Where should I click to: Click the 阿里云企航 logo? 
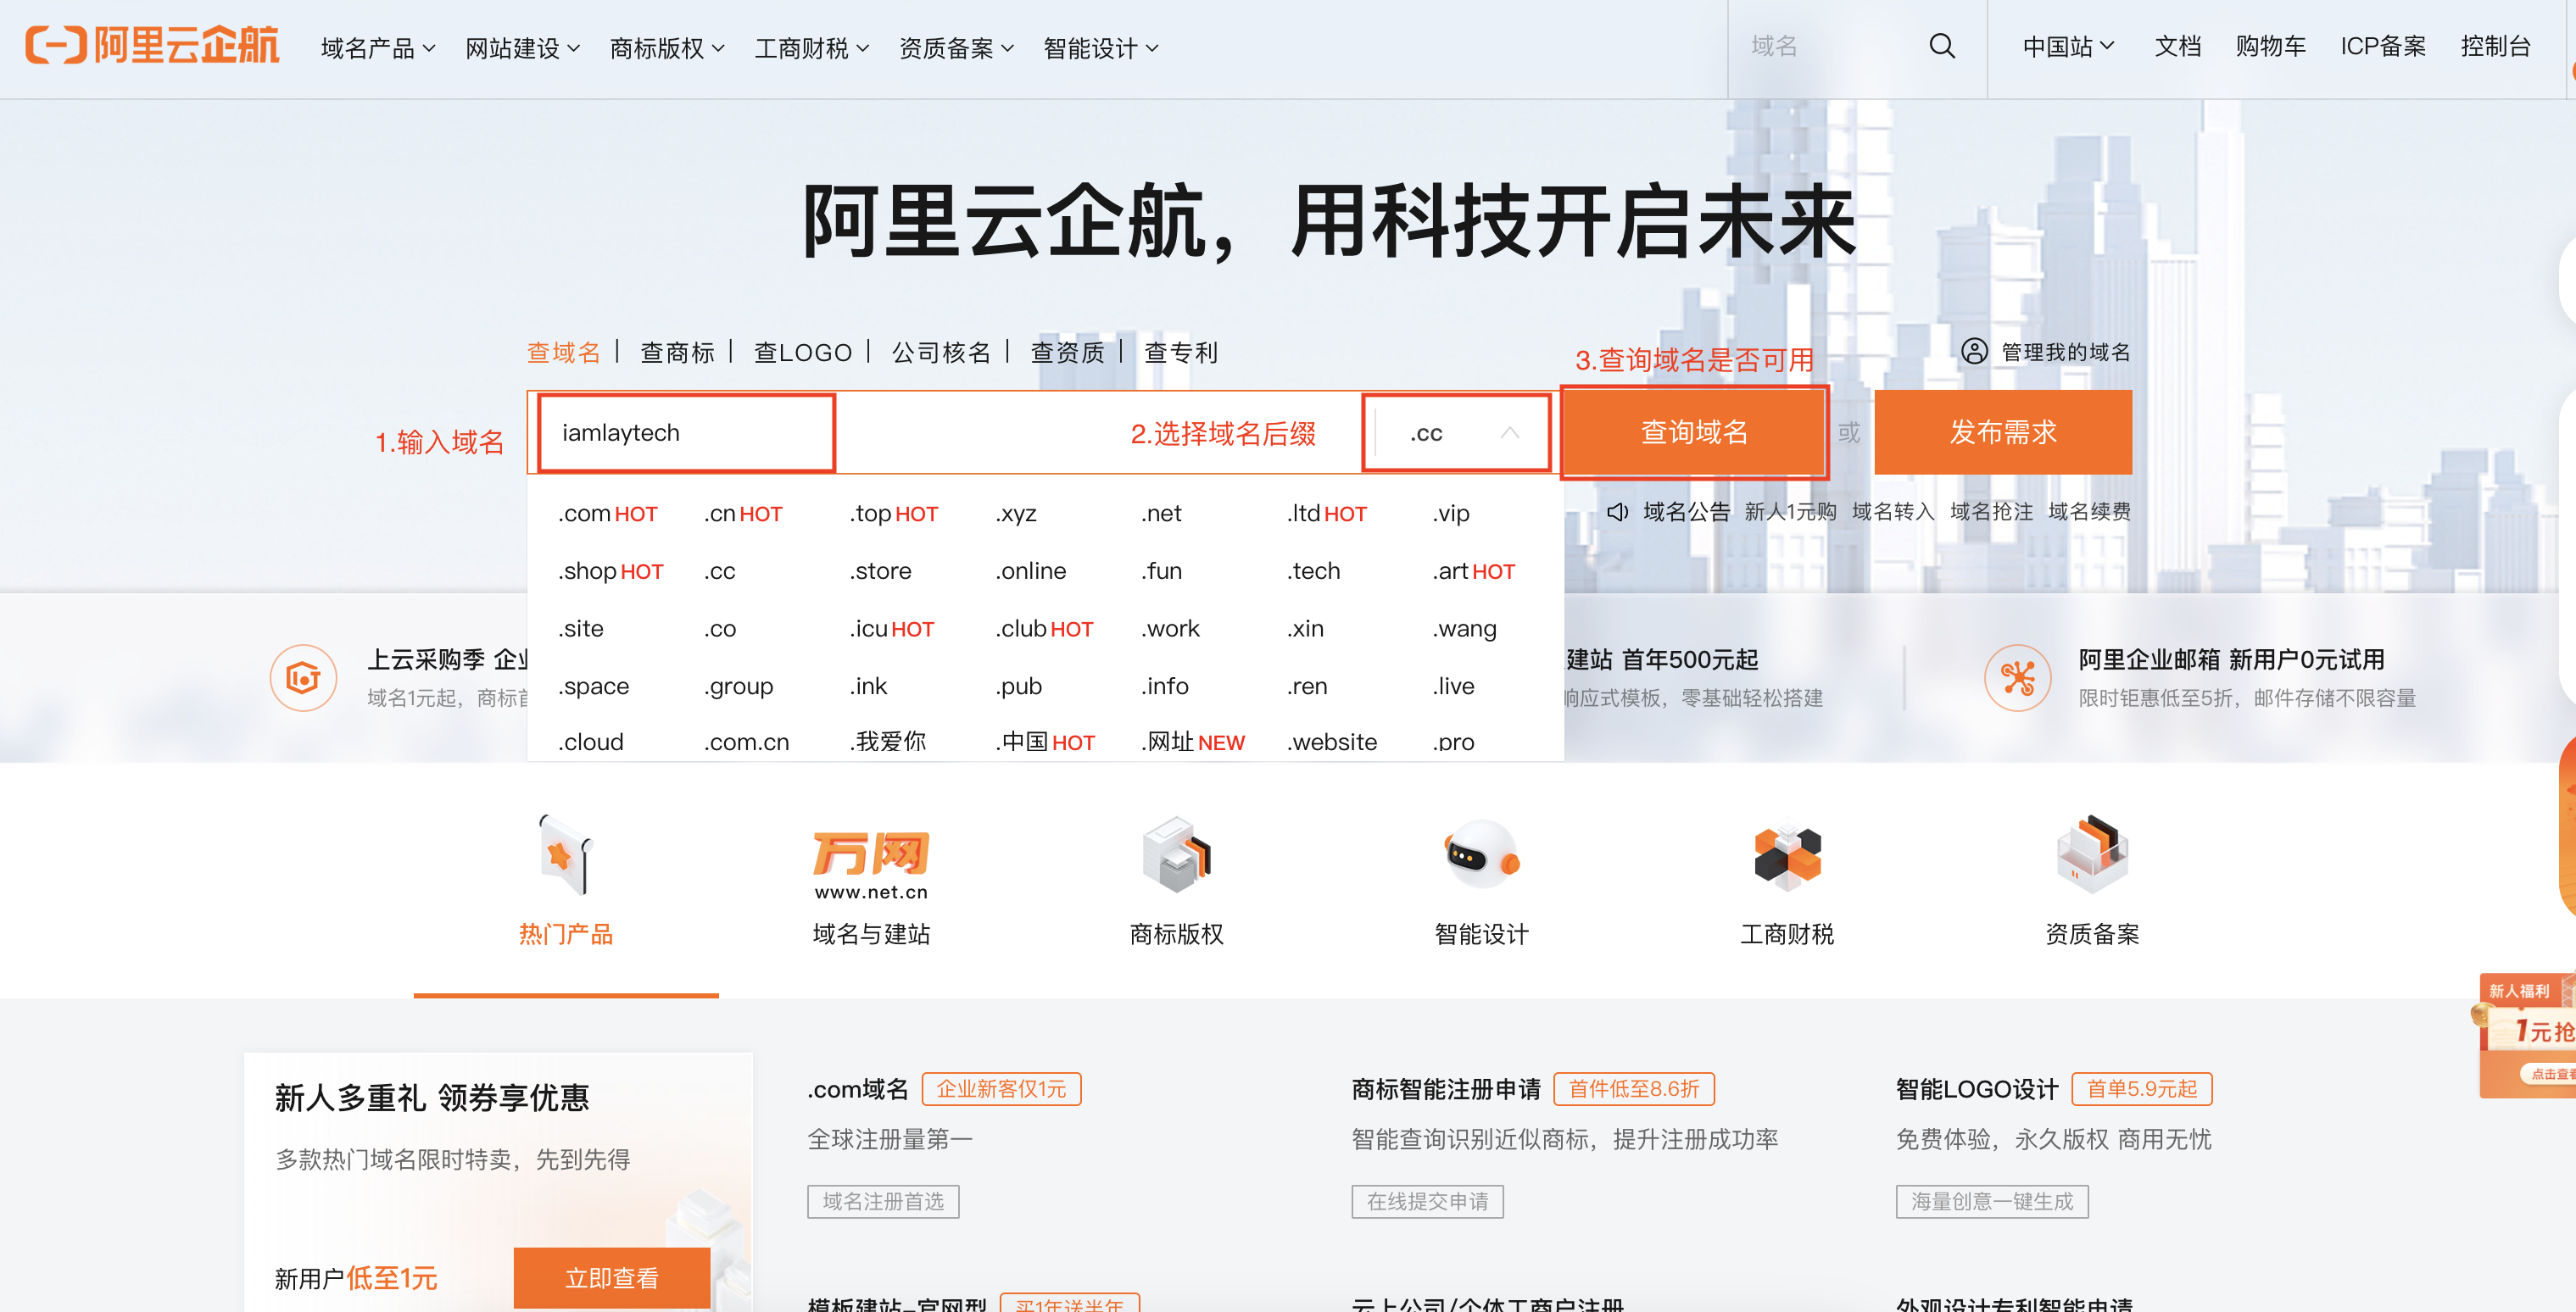coord(152,46)
